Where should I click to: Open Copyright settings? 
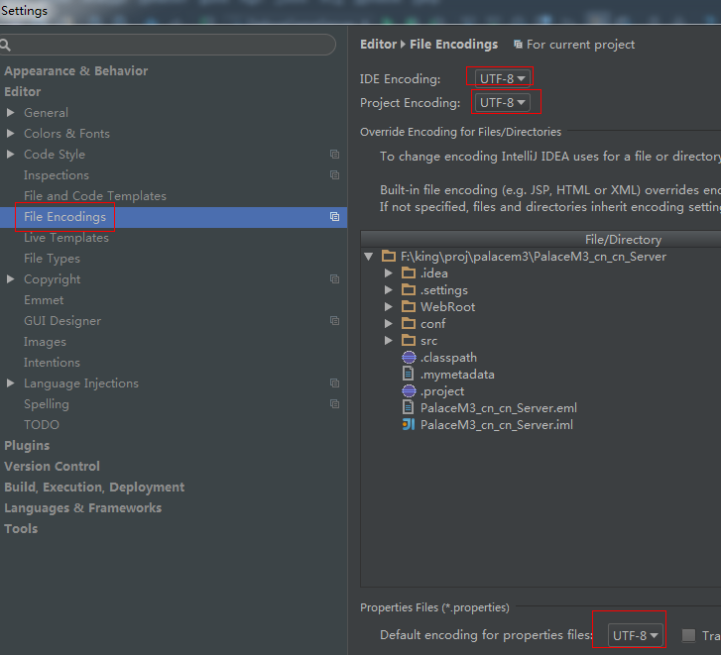[52, 279]
